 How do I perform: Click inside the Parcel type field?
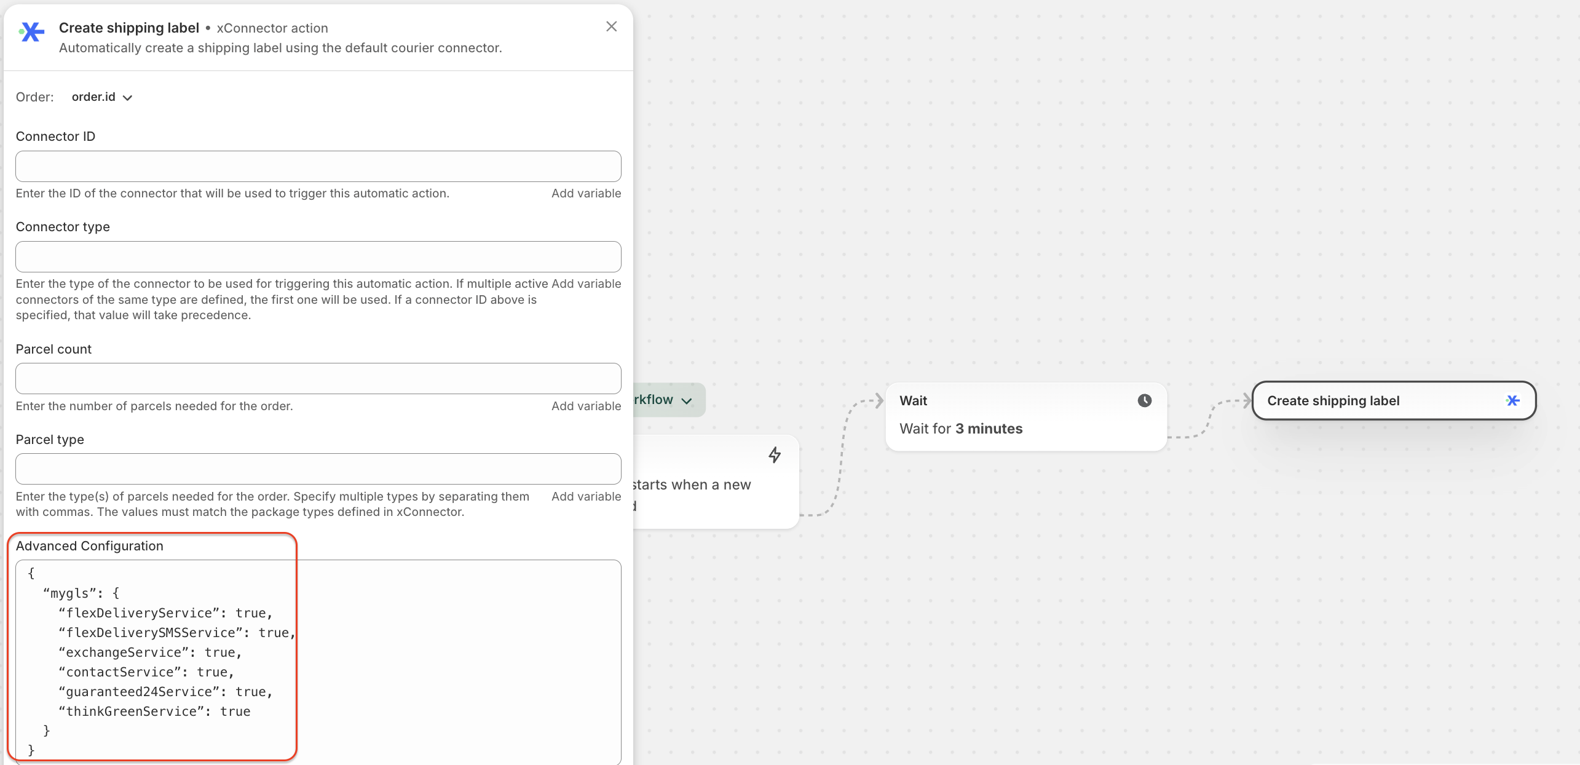[x=318, y=469]
